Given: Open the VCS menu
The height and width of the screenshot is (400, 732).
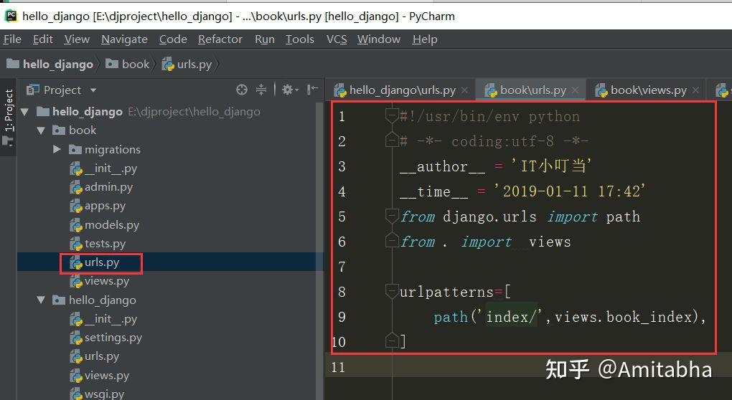Looking at the screenshot, I should (x=337, y=39).
